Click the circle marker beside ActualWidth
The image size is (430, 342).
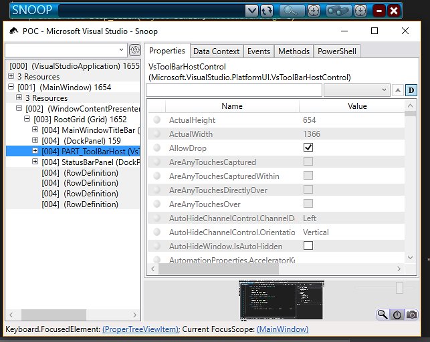[x=157, y=134]
